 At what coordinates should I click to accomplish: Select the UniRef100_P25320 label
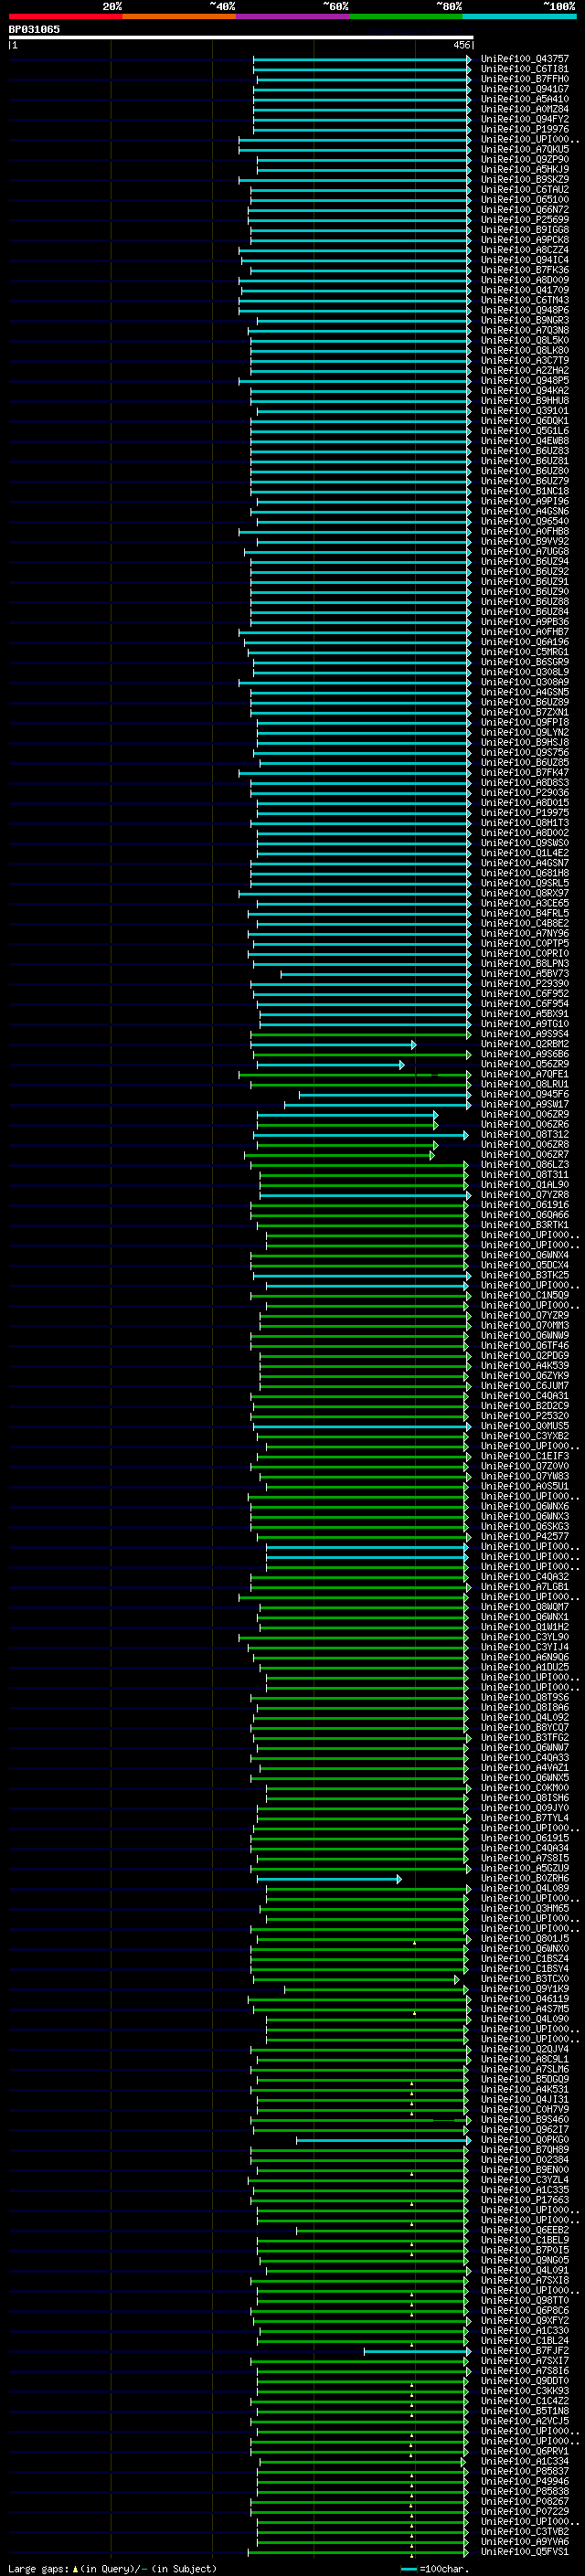click(525, 1415)
